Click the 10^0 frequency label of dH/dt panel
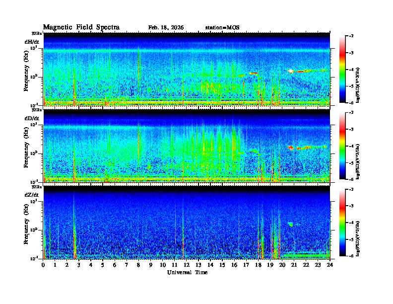The height and width of the screenshot is (304, 393). 34,77
